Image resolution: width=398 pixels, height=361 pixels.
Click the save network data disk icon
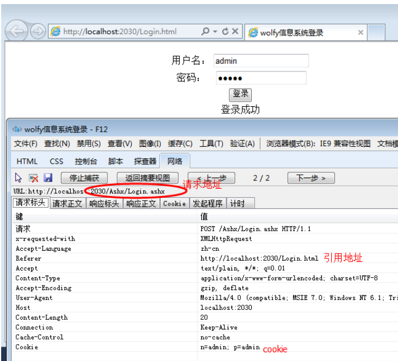(x=48, y=178)
